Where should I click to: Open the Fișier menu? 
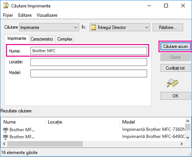point(8,15)
